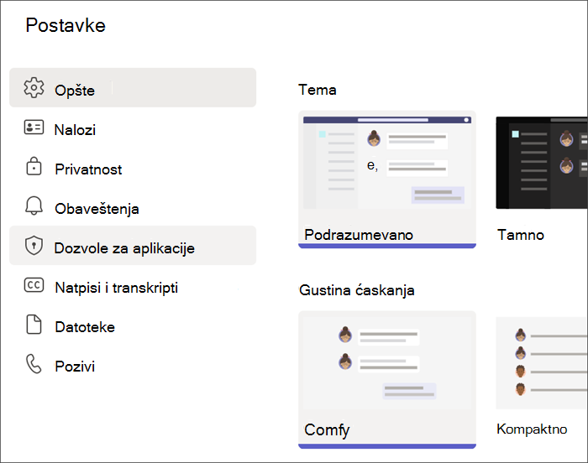Image resolution: width=588 pixels, height=463 pixels.
Task: Switch to Obaveštenja settings
Action: click(x=133, y=206)
